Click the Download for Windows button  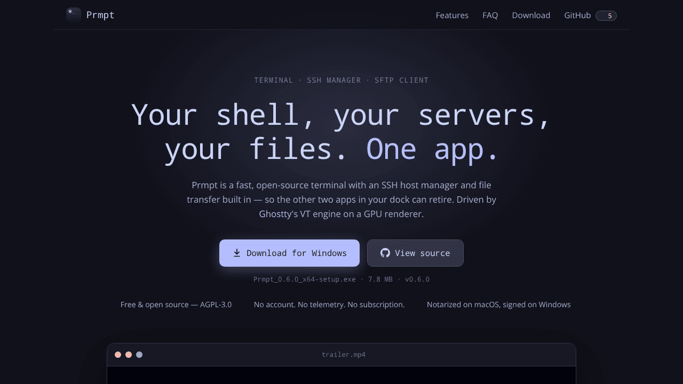click(x=289, y=253)
